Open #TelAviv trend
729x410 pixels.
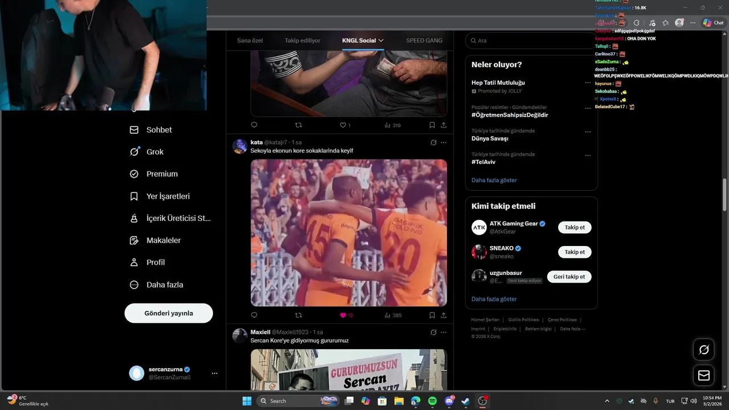tap(484, 162)
